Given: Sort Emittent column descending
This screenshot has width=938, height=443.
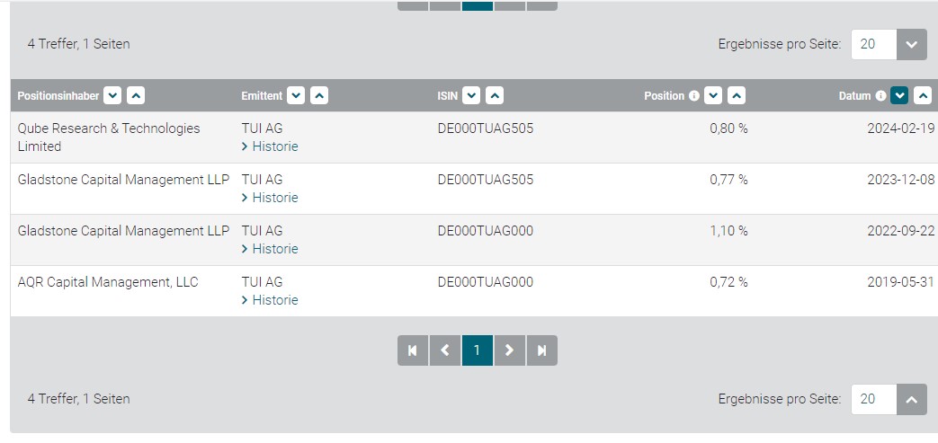Looking at the screenshot, I should coord(296,95).
